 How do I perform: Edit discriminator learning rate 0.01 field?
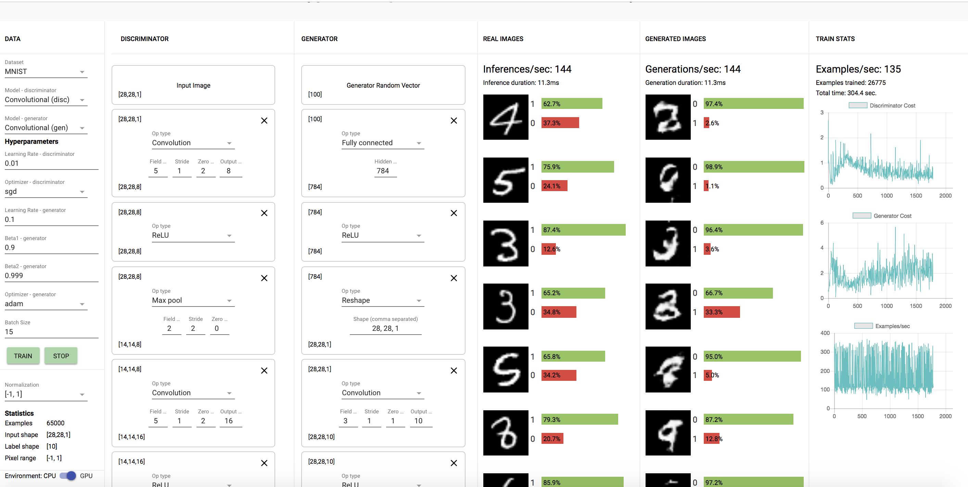click(51, 163)
